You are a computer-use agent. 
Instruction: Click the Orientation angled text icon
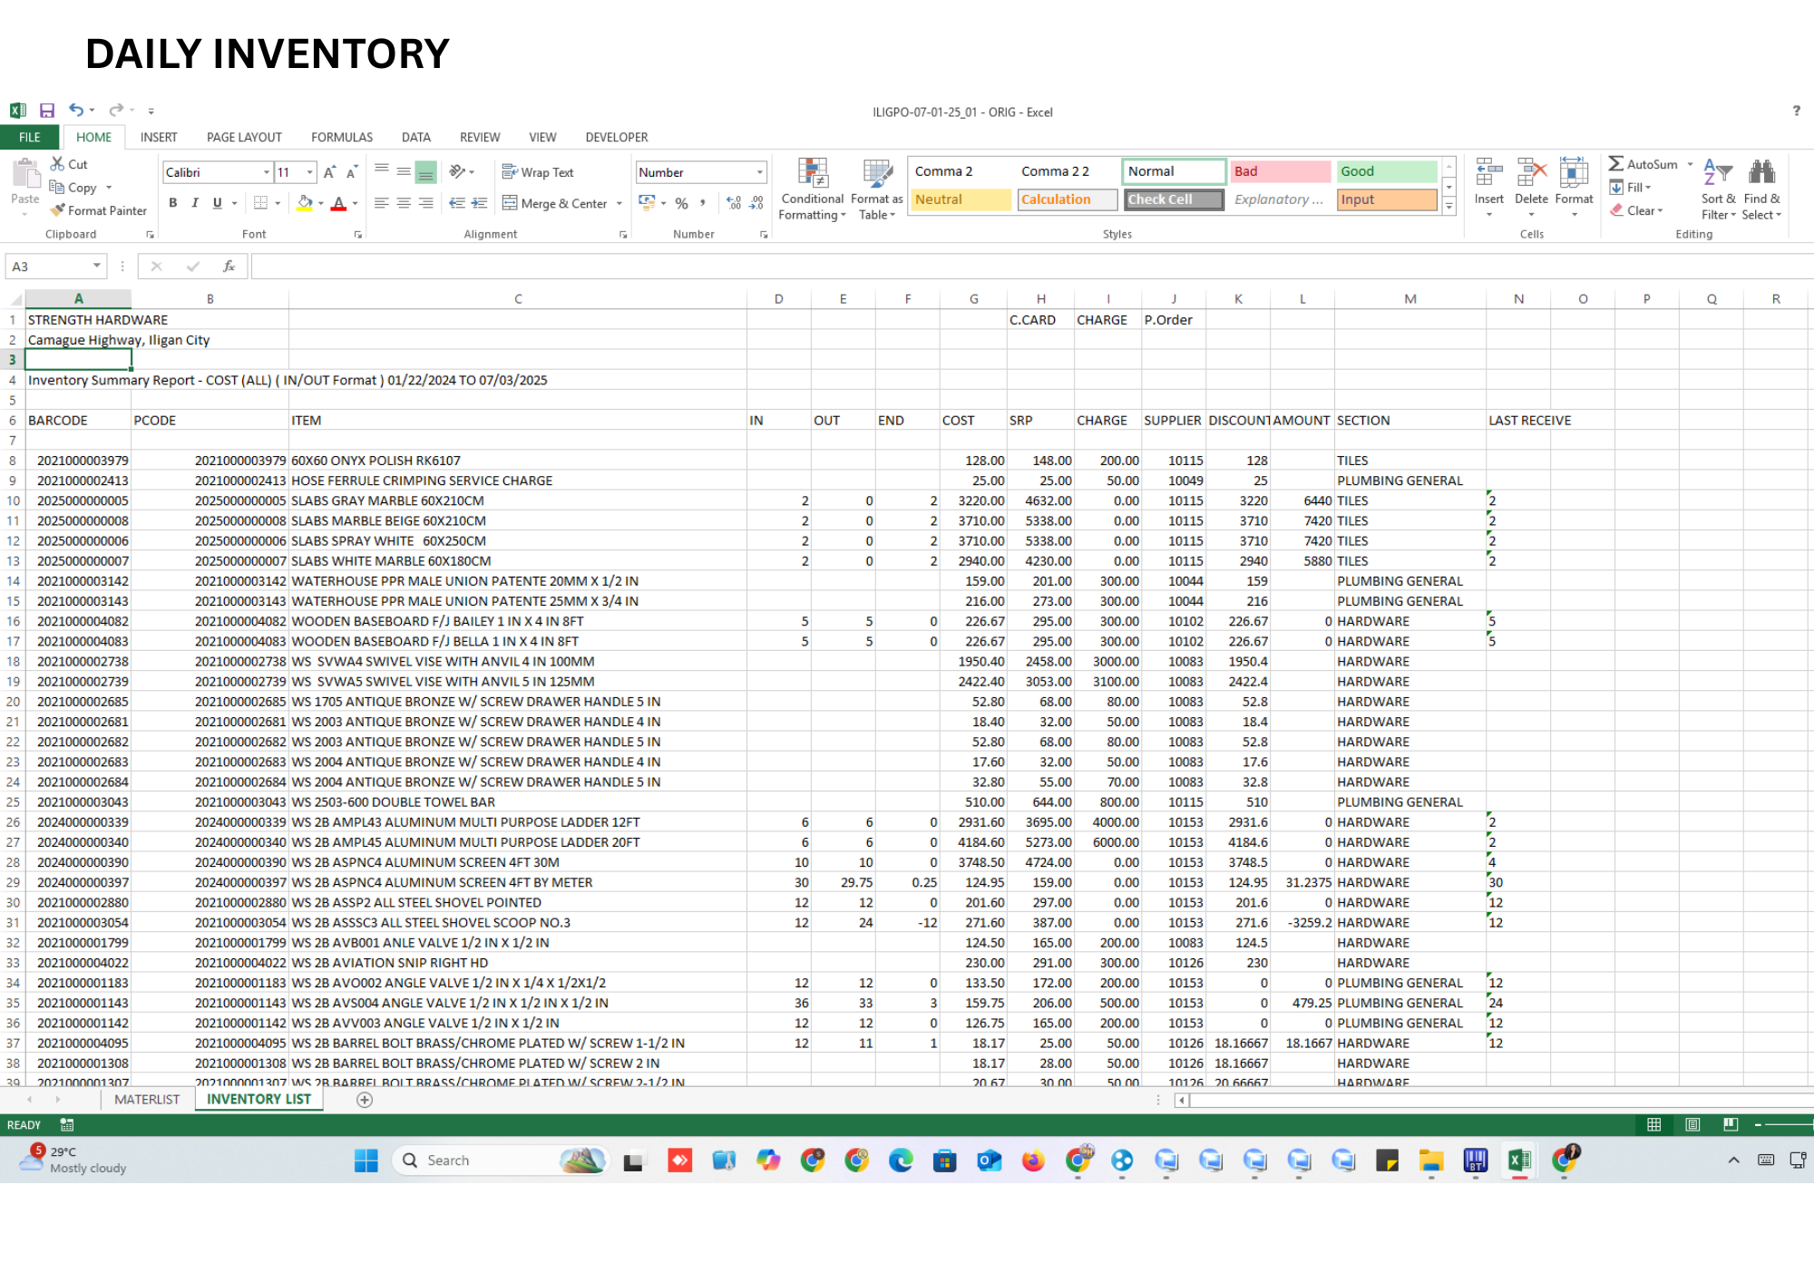[x=458, y=172]
